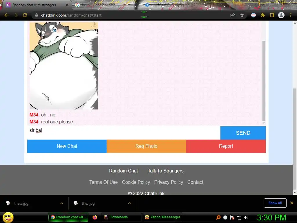Click the 'real one please' message
297x223 pixels.
pyautogui.click(x=57, y=122)
